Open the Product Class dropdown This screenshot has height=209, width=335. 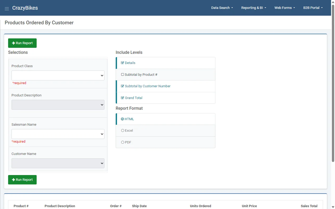tap(58, 76)
